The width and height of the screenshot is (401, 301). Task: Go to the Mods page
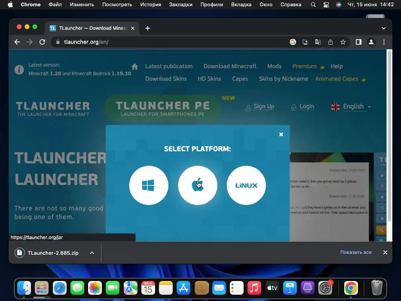[274, 66]
